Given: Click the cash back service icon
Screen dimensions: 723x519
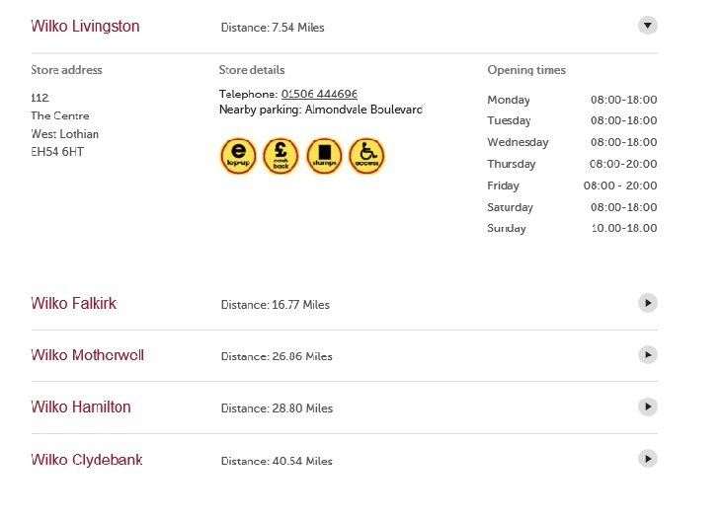Looking at the screenshot, I should (x=281, y=157).
